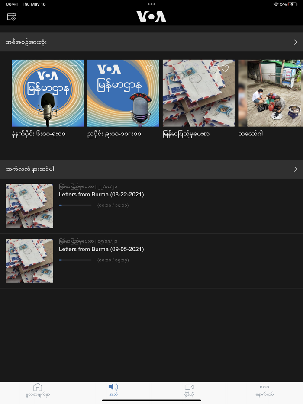This screenshot has height=404, width=303.
Task: Select elapsed time text of 08-22-2021 episode
Action: pos(113,205)
